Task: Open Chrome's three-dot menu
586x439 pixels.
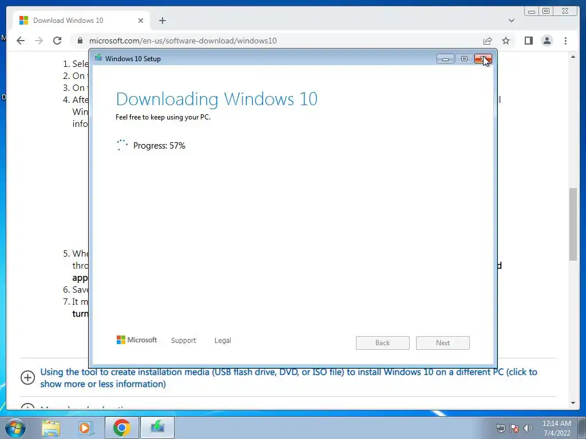Action: pyautogui.click(x=565, y=41)
